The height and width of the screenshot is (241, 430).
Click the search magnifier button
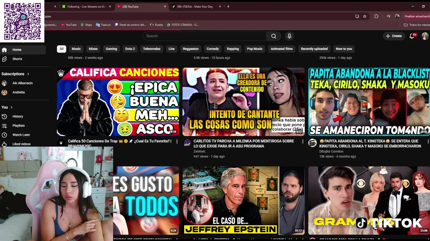274,36
